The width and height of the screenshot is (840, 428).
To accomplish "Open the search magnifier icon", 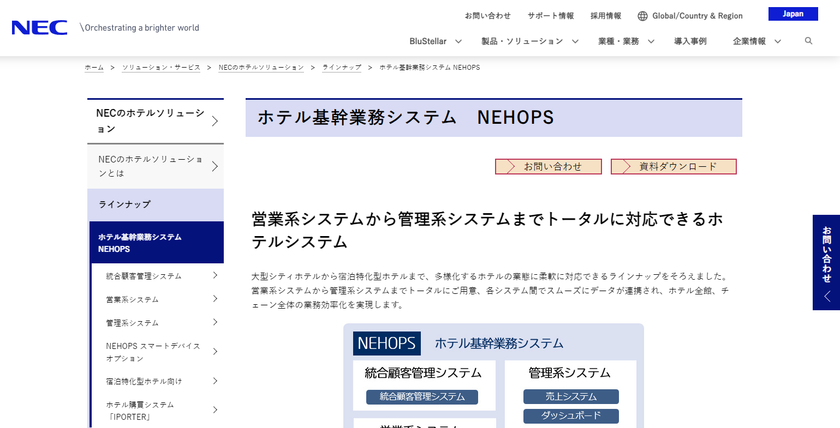I will 808,41.
